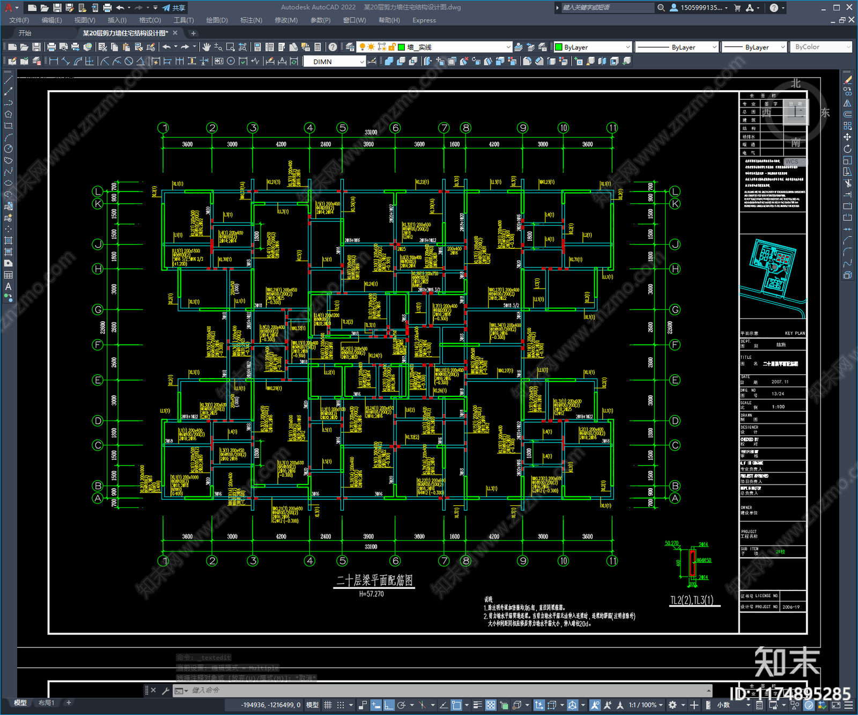Screen dimensions: 858x715
Task: Click the 模型 model space button in status bar
Action: click(312, 705)
